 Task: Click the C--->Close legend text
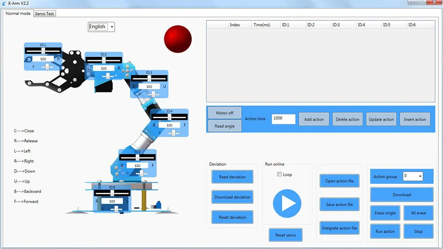point(24,131)
